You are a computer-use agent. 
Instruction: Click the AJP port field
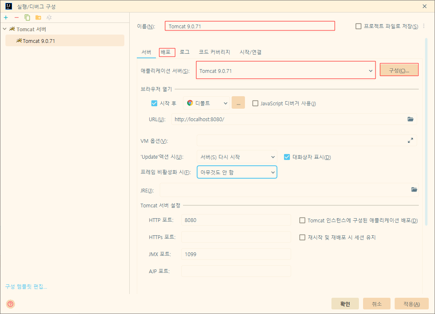[236, 271]
